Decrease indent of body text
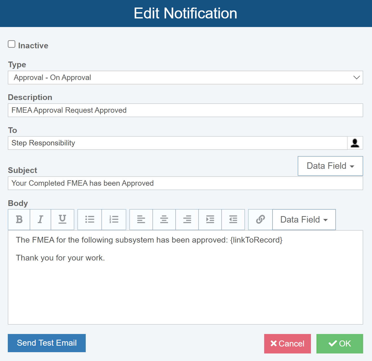Image resolution: width=372 pixels, height=361 pixels. 233,219
